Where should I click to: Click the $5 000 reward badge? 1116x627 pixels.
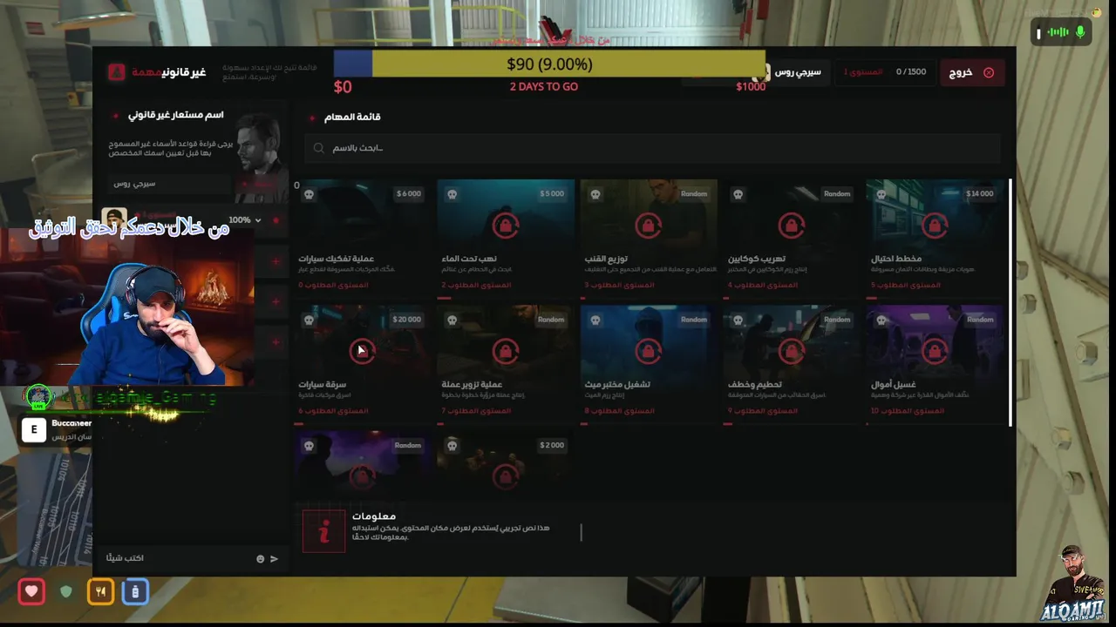point(552,194)
